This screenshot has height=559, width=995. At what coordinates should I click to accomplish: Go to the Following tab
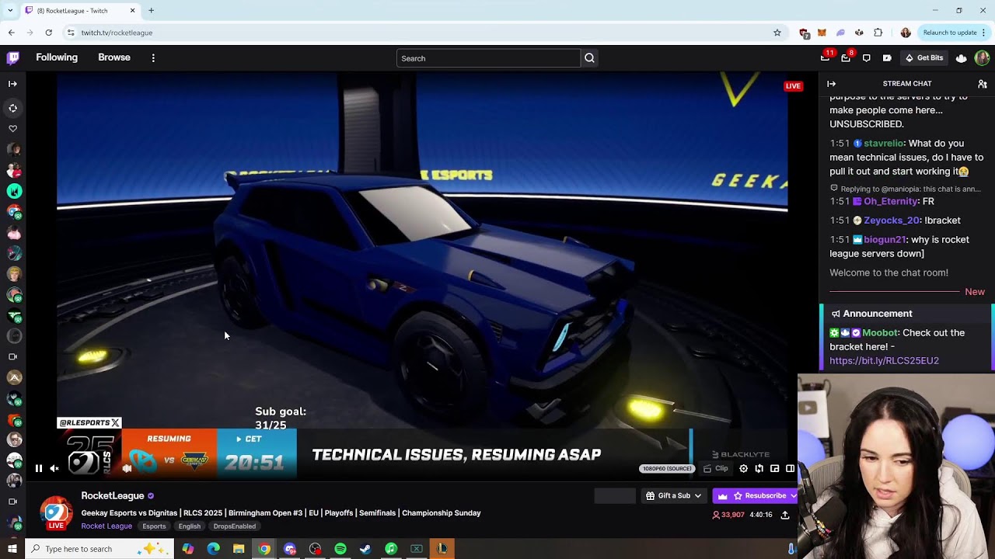click(57, 57)
